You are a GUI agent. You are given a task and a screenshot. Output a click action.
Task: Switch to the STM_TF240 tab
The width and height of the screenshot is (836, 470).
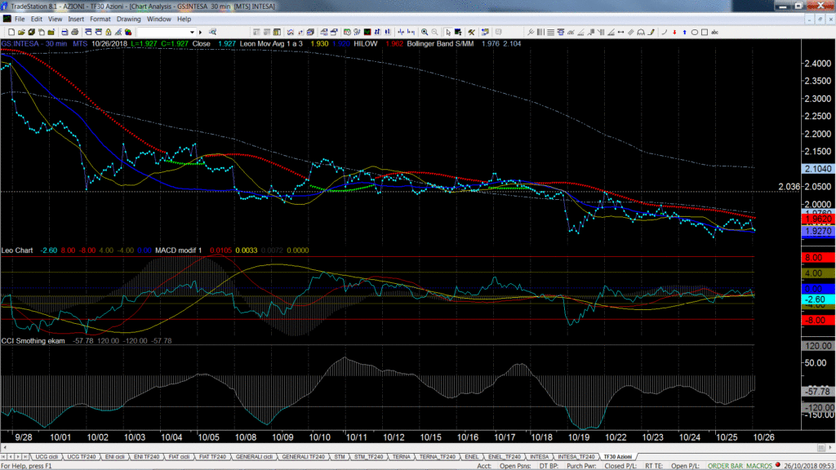click(369, 457)
